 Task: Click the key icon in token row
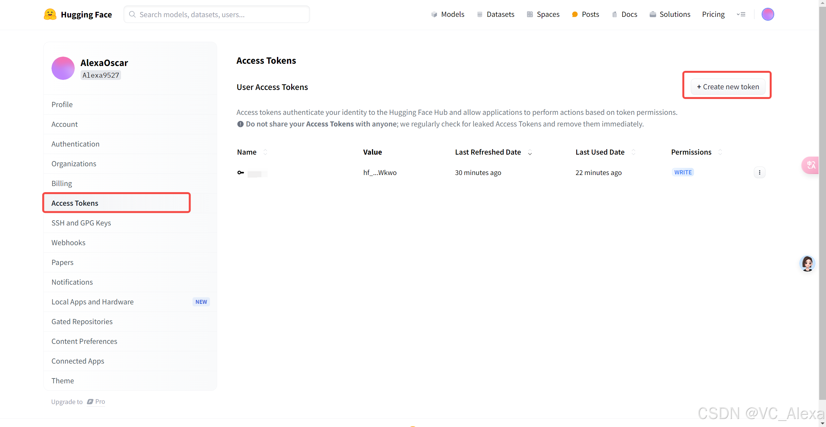pos(241,172)
